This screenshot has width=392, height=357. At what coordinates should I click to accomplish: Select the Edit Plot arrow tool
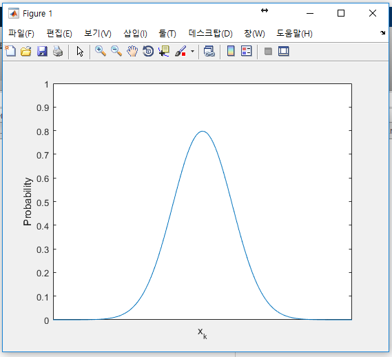pos(80,52)
